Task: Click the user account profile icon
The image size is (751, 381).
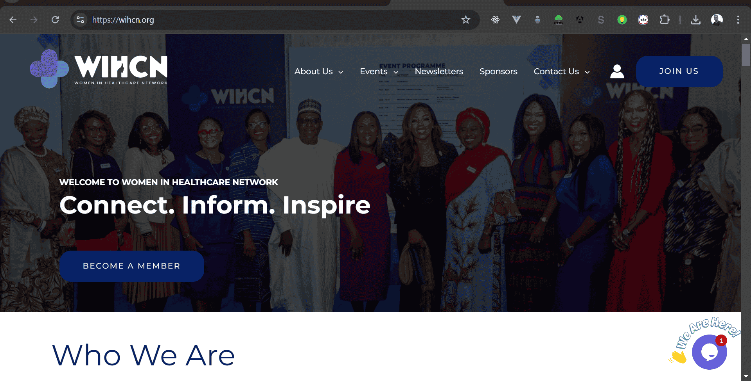Action: pyautogui.click(x=617, y=71)
